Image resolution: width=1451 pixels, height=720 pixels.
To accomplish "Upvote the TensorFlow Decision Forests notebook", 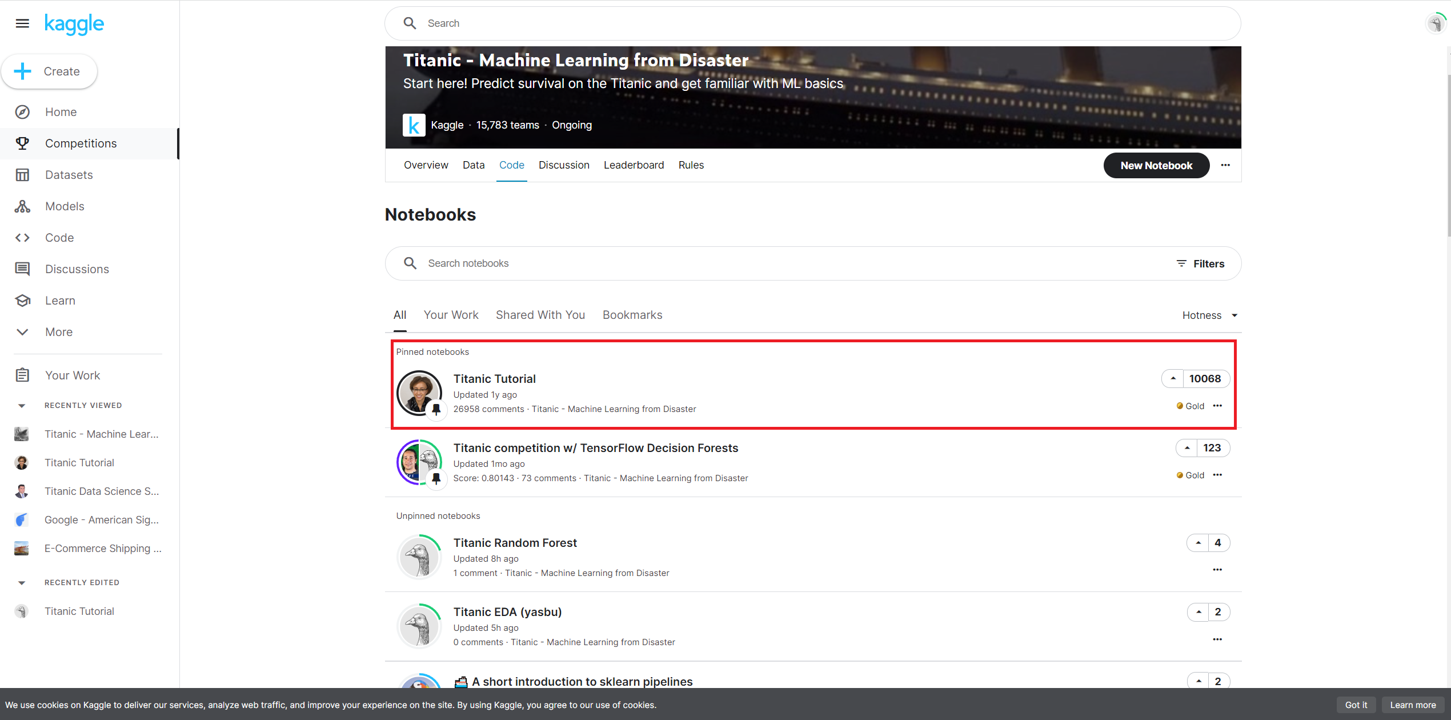I will 1187,448.
